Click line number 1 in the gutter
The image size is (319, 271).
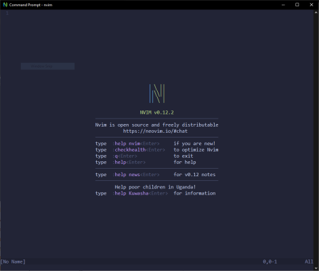(7, 13)
